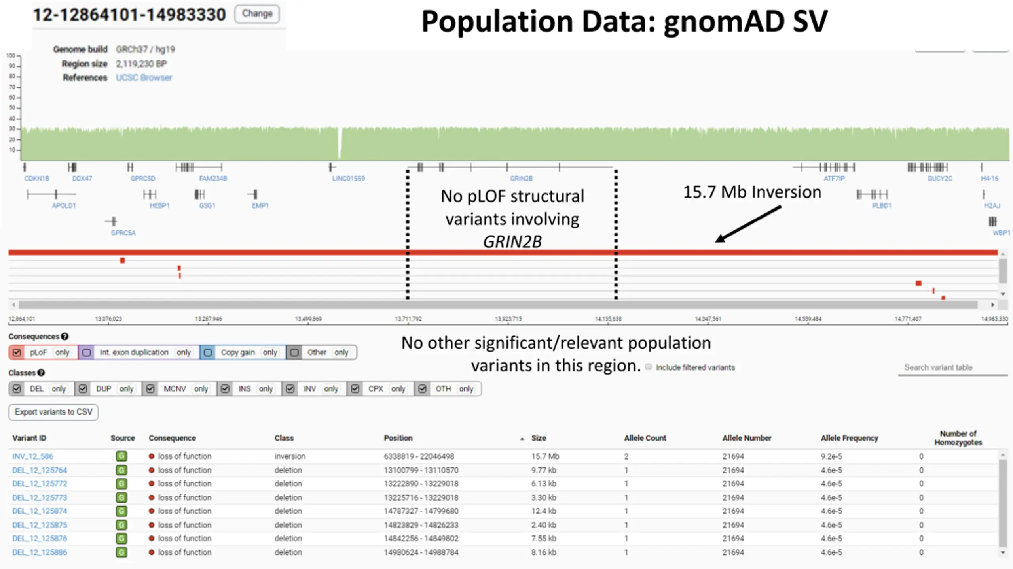Click the green G source icon for DEL_12_125874

121,511
